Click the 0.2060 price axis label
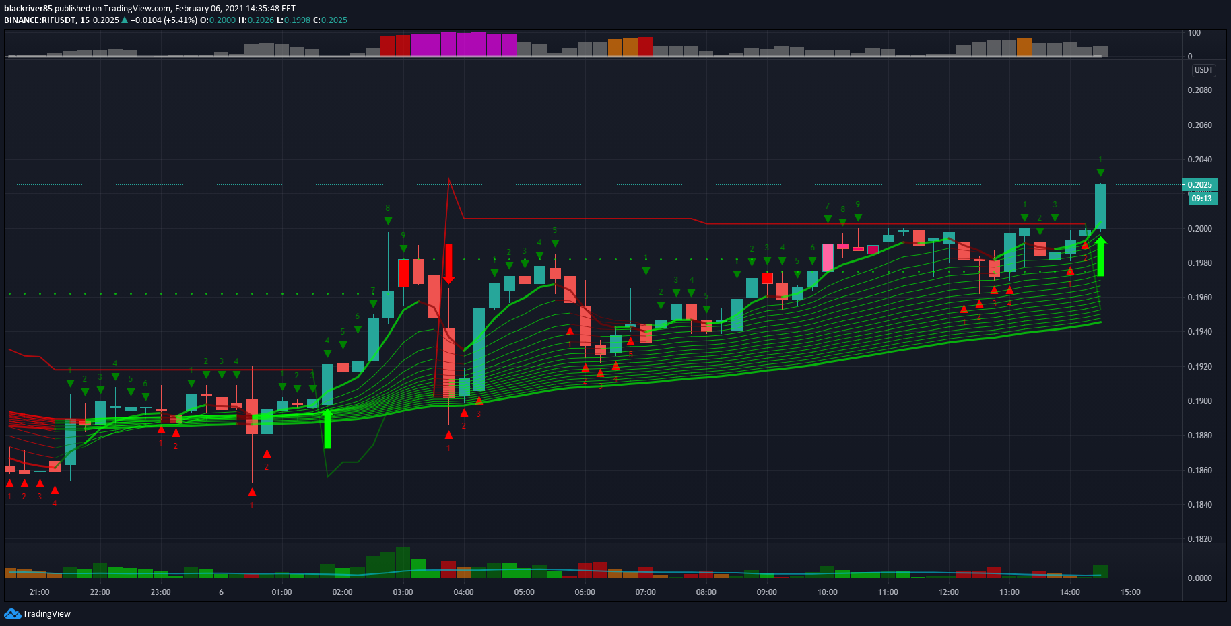This screenshot has width=1231, height=626. (x=1199, y=125)
